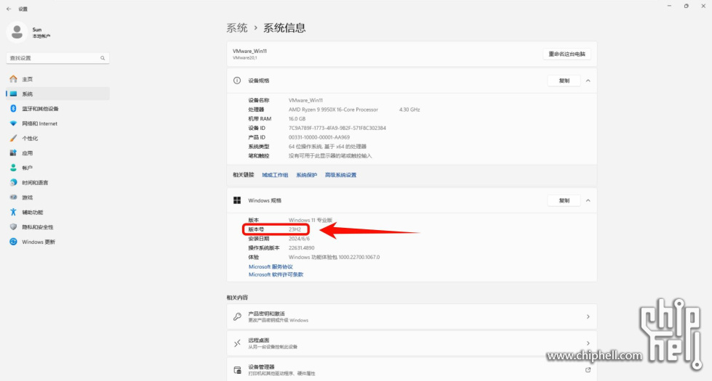Open the 系统保护 system protection link

[x=306, y=175]
